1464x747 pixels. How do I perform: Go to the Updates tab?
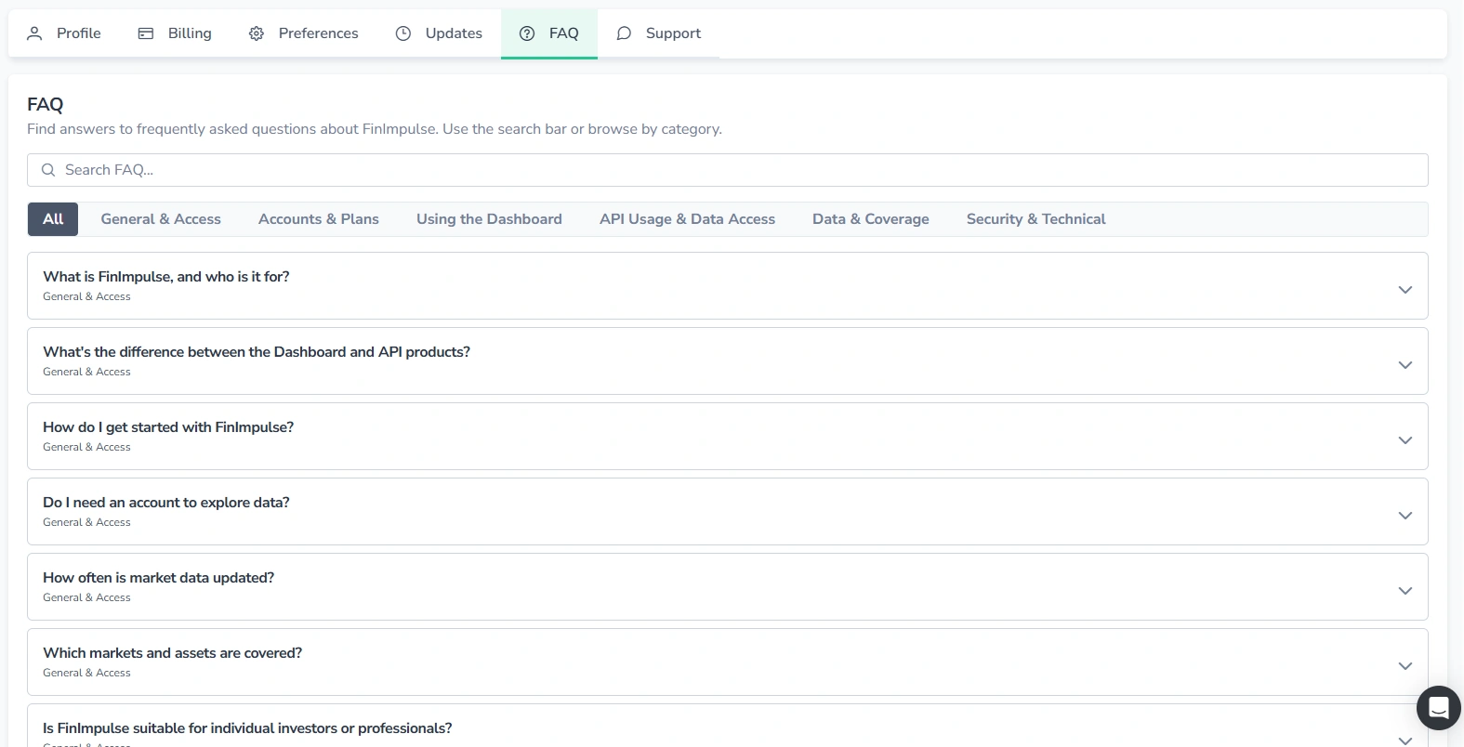click(x=439, y=33)
